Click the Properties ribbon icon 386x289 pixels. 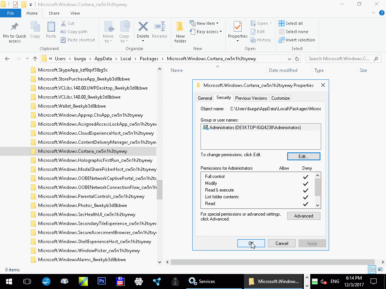pyautogui.click(x=237, y=27)
